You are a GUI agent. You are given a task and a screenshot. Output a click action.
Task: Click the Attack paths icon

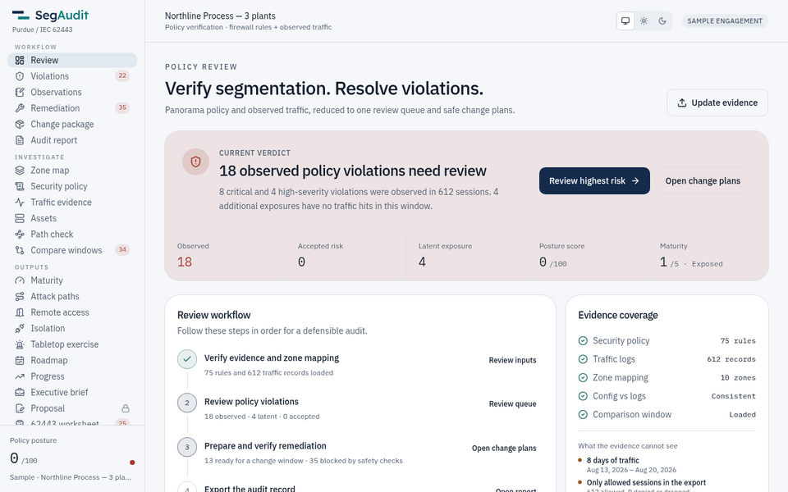click(x=20, y=297)
